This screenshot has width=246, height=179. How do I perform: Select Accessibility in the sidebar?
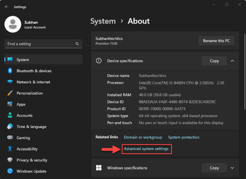coord(44,149)
